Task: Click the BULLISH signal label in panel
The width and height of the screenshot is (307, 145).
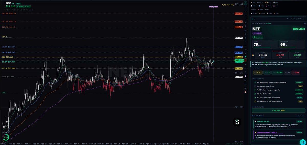Action: 299,29
